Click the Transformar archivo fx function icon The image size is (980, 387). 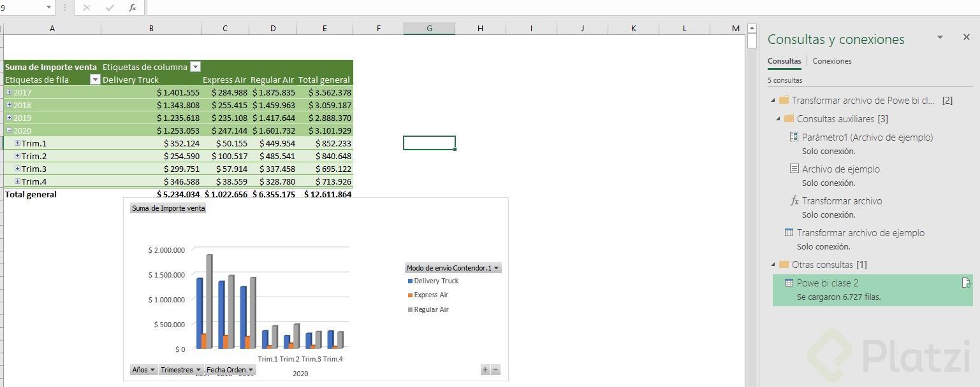794,201
